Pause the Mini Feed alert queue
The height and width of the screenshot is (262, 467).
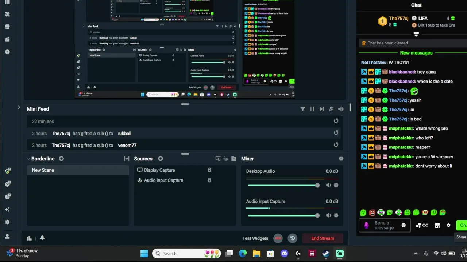(312, 109)
